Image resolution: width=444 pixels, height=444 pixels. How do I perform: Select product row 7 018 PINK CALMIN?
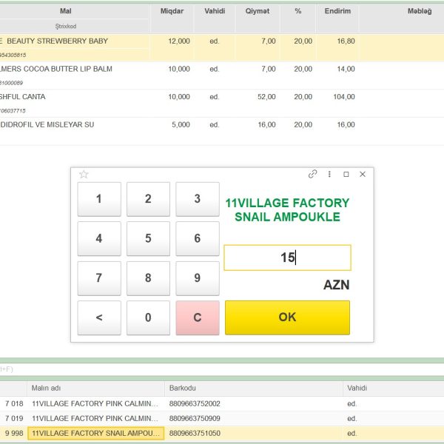pyautogui.click(x=222, y=403)
